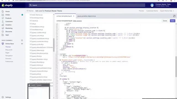Click the Shopify logo
Viewport: 177px width, 99px height.
click(x=7, y=5)
